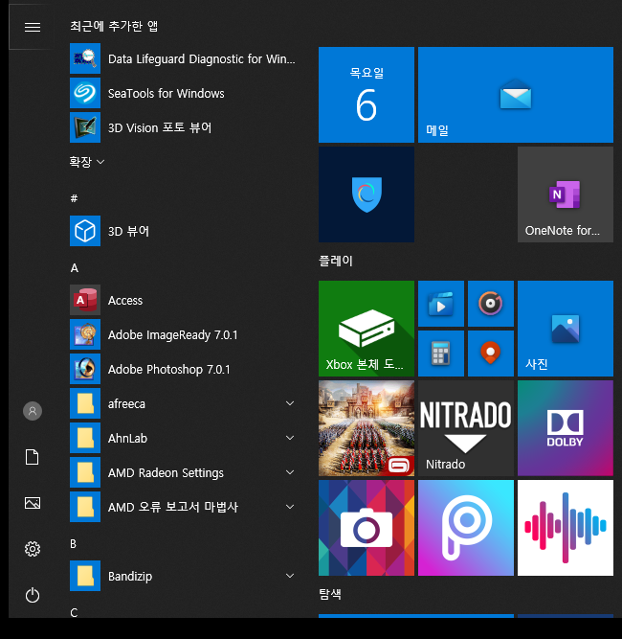Image resolution: width=622 pixels, height=639 pixels.
Task: Open the AhnLab folder entry
Action: [185, 438]
